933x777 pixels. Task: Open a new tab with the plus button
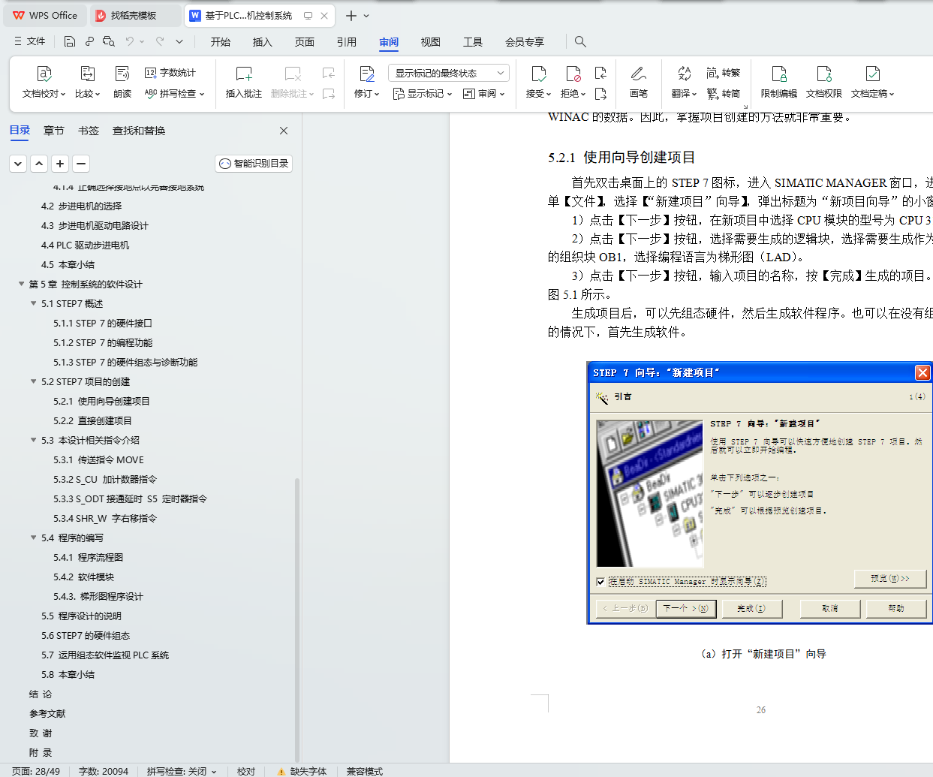pyautogui.click(x=351, y=15)
